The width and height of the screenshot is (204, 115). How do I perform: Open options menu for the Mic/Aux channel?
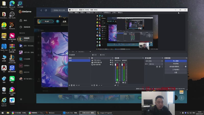(x=119, y=83)
